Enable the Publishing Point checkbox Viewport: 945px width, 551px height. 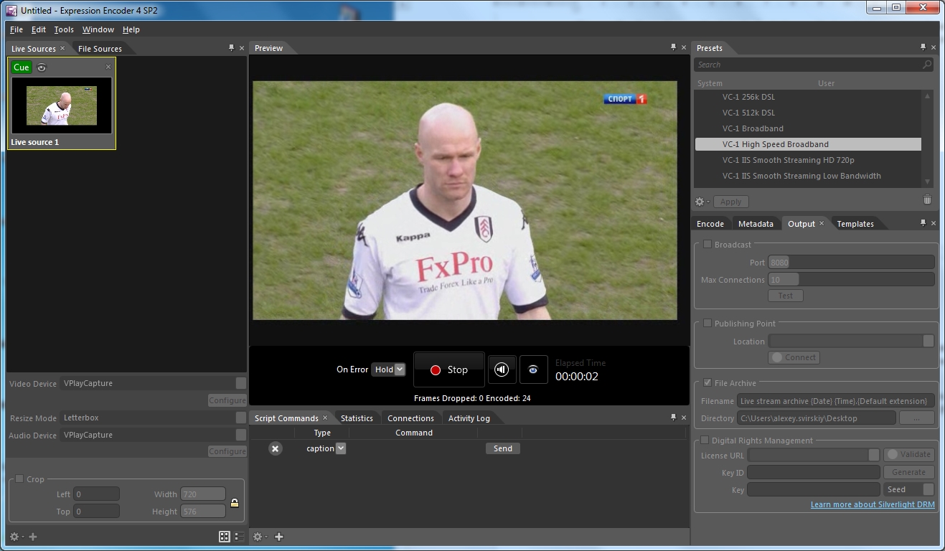pyautogui.click(x=707, y=323)
